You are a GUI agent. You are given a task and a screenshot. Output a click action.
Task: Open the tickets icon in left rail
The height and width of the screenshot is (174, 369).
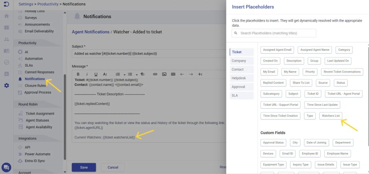point(6,28)
